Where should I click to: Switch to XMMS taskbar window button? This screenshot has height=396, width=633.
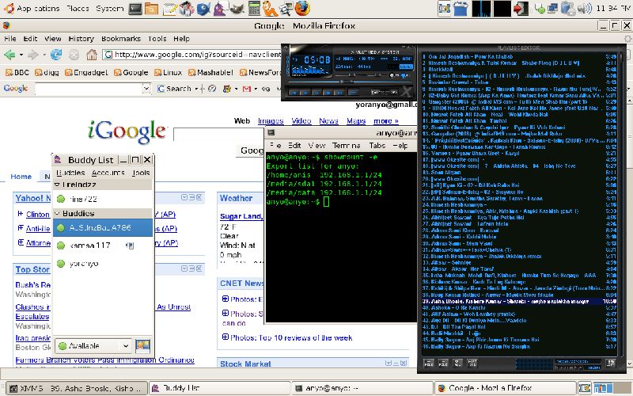[75, 388]
